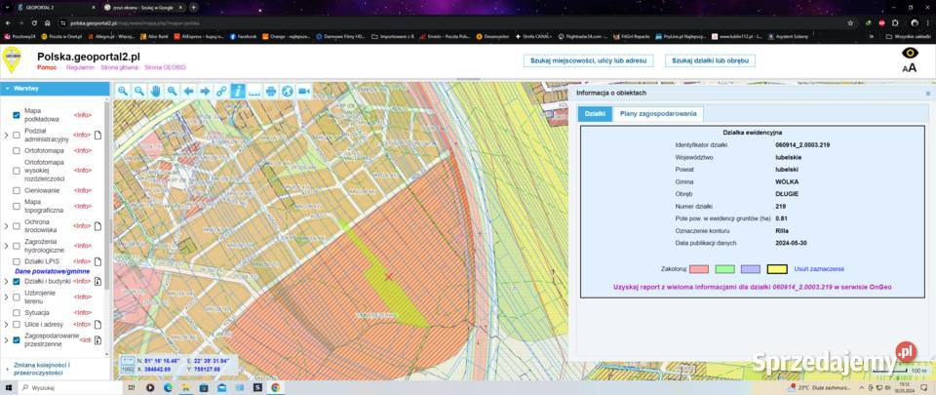The width and height of the screenshot is (936, 395).
Task: Uncheck Mapa podkładowa layer
Action: (x=17, y=114)
